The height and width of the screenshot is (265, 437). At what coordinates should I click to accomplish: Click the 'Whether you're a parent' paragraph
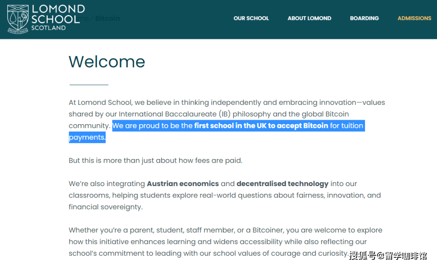coord(225,242)
